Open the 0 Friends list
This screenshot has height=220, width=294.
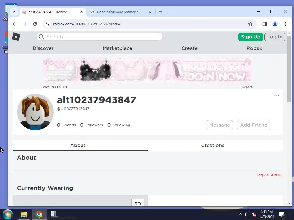67,125
